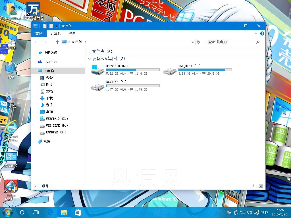291x218 pixels.
Task: Collapse the 设备和驱动器 (3) group
Action: tap(89, 59)
